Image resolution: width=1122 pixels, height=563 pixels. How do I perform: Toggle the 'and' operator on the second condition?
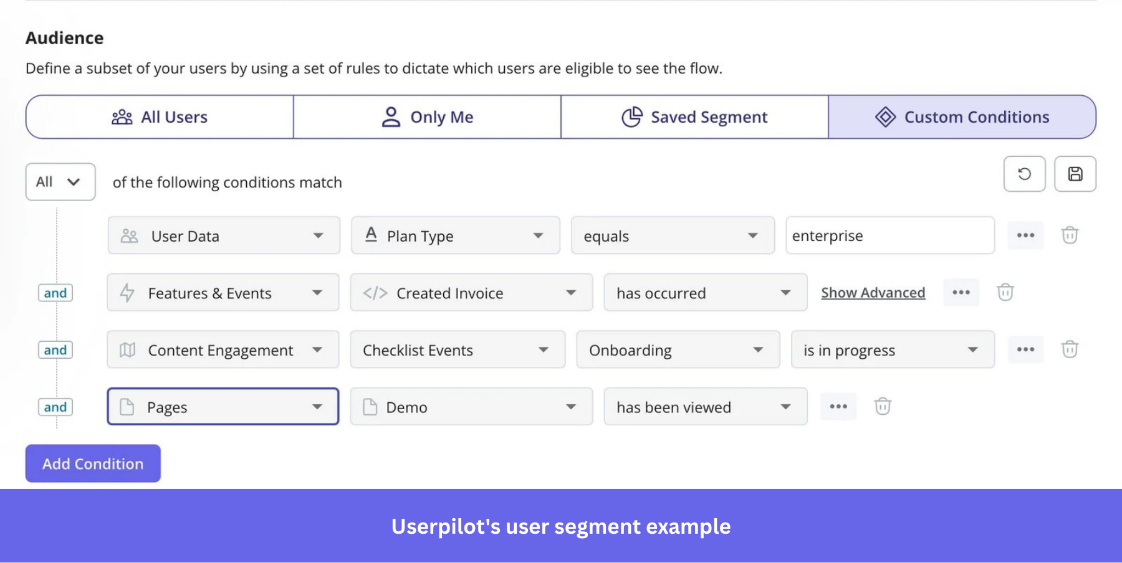pos(55,293)
